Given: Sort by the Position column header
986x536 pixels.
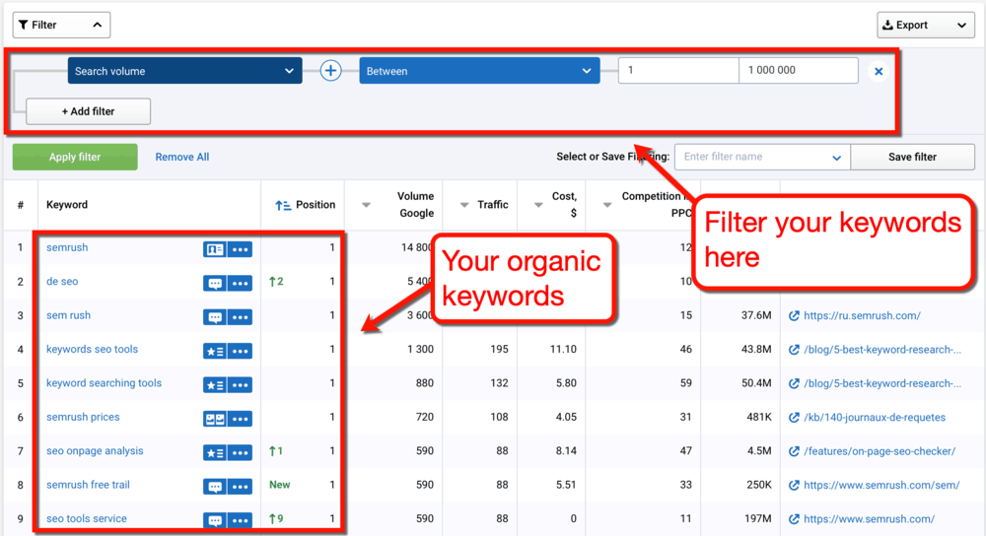Looking at the screenshot, I should point(305,205).
